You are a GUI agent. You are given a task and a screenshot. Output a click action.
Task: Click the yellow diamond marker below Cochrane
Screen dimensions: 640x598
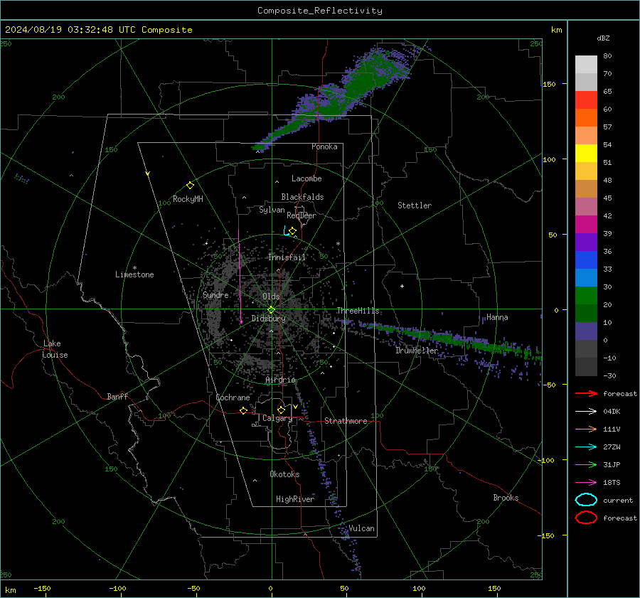coord(243,410)
